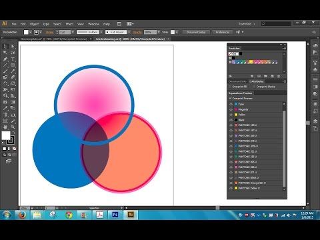This screenshot has height=240, width=320.
Task: Select the Zoom tool
Action: tap(13, 127)
